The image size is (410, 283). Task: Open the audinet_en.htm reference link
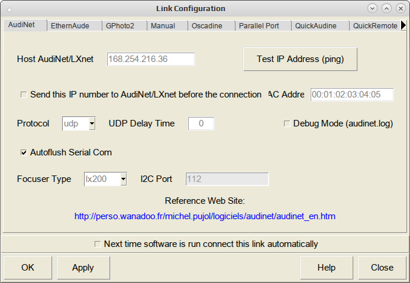(x=205, y=216)
